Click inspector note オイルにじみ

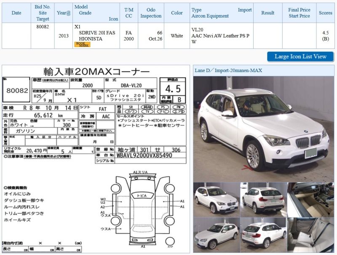17,194
